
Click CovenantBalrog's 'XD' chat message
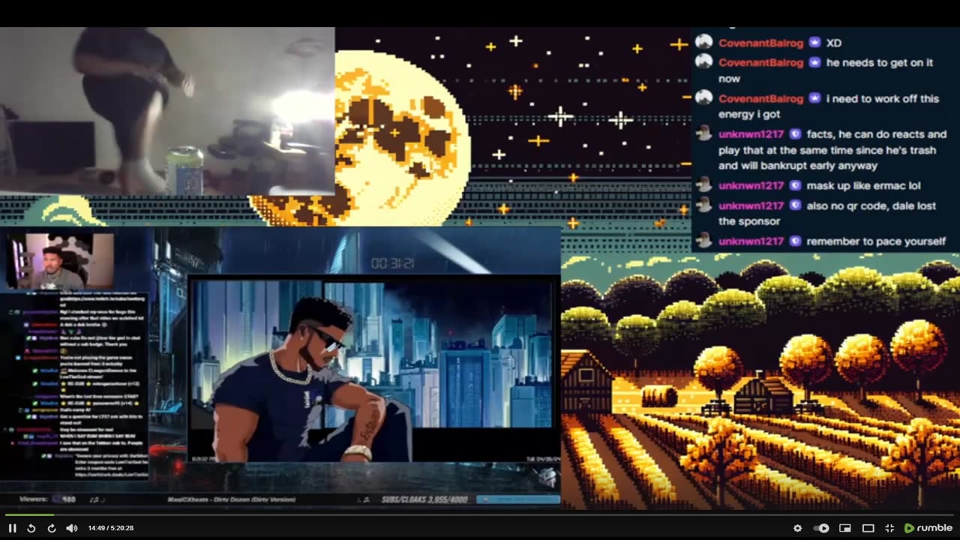834,43
